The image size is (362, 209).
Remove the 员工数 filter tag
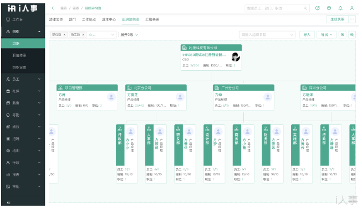83,35
